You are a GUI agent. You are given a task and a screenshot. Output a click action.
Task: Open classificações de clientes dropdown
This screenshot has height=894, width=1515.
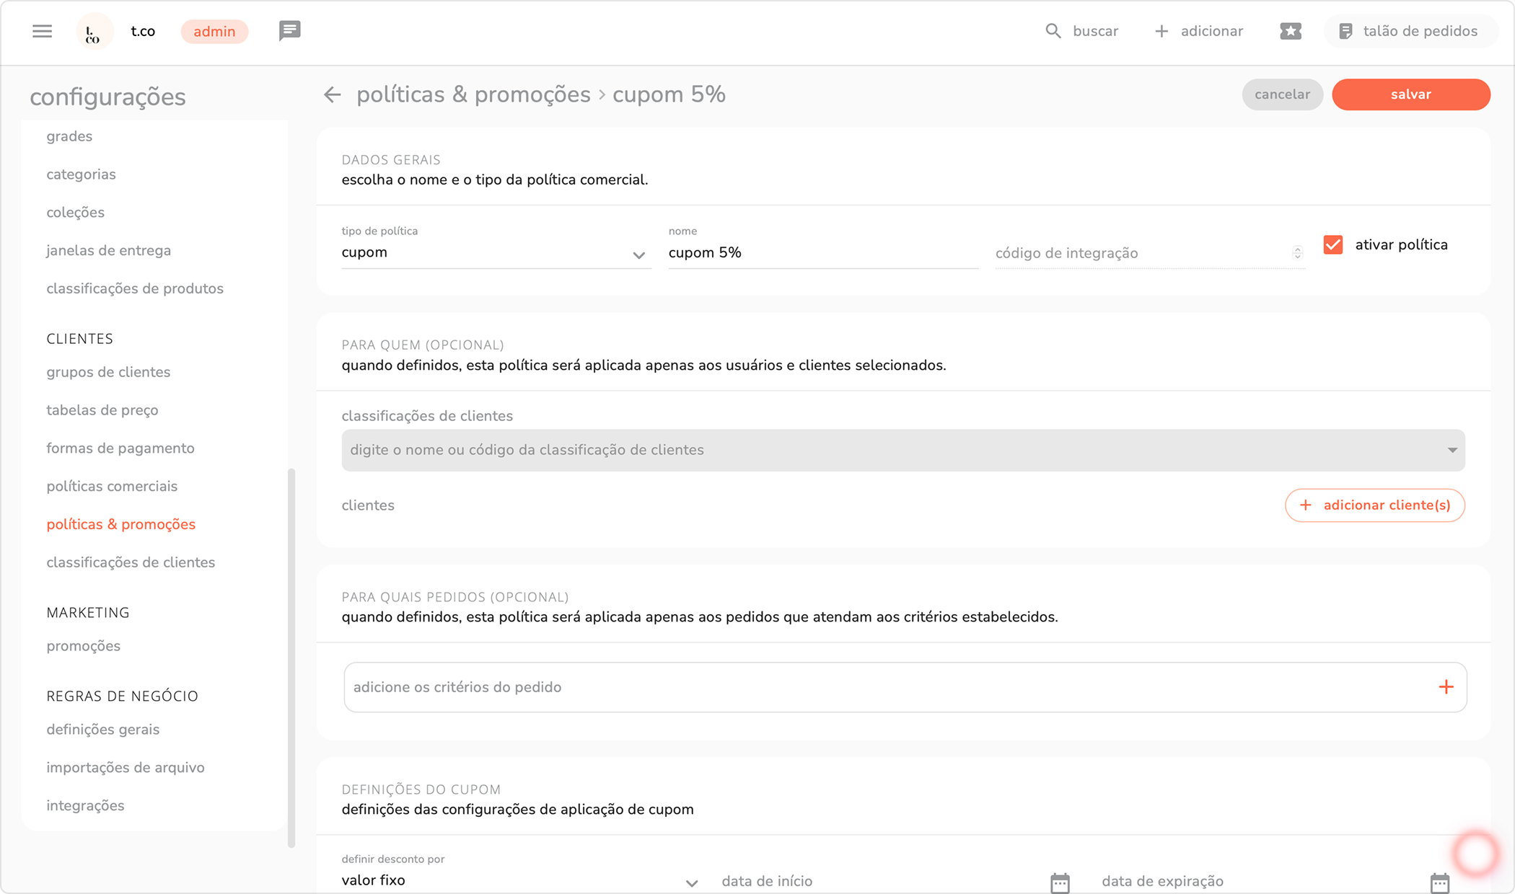tap(1452, 450)
